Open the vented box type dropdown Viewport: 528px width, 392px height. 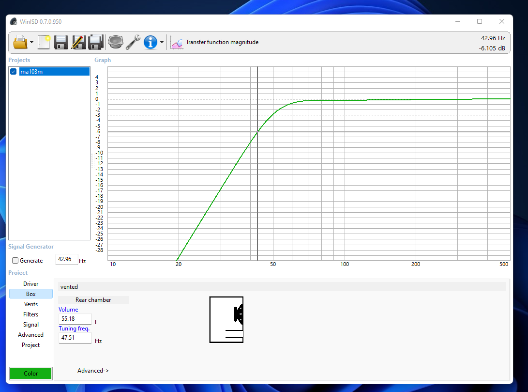282,287
